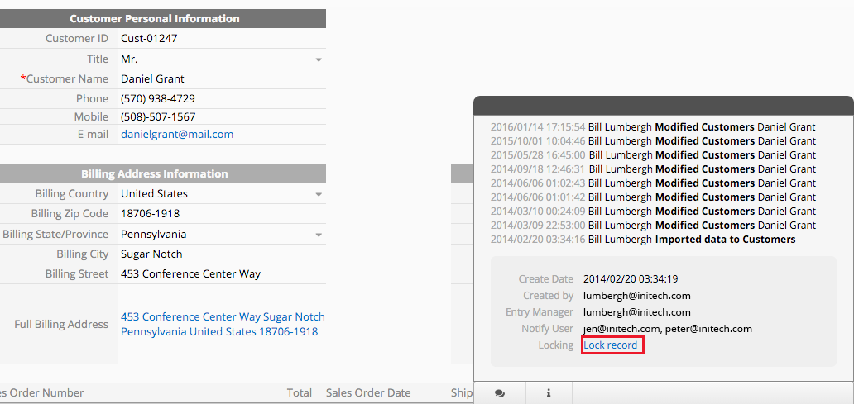
Task: Click the Total column header
Action: 299,393
